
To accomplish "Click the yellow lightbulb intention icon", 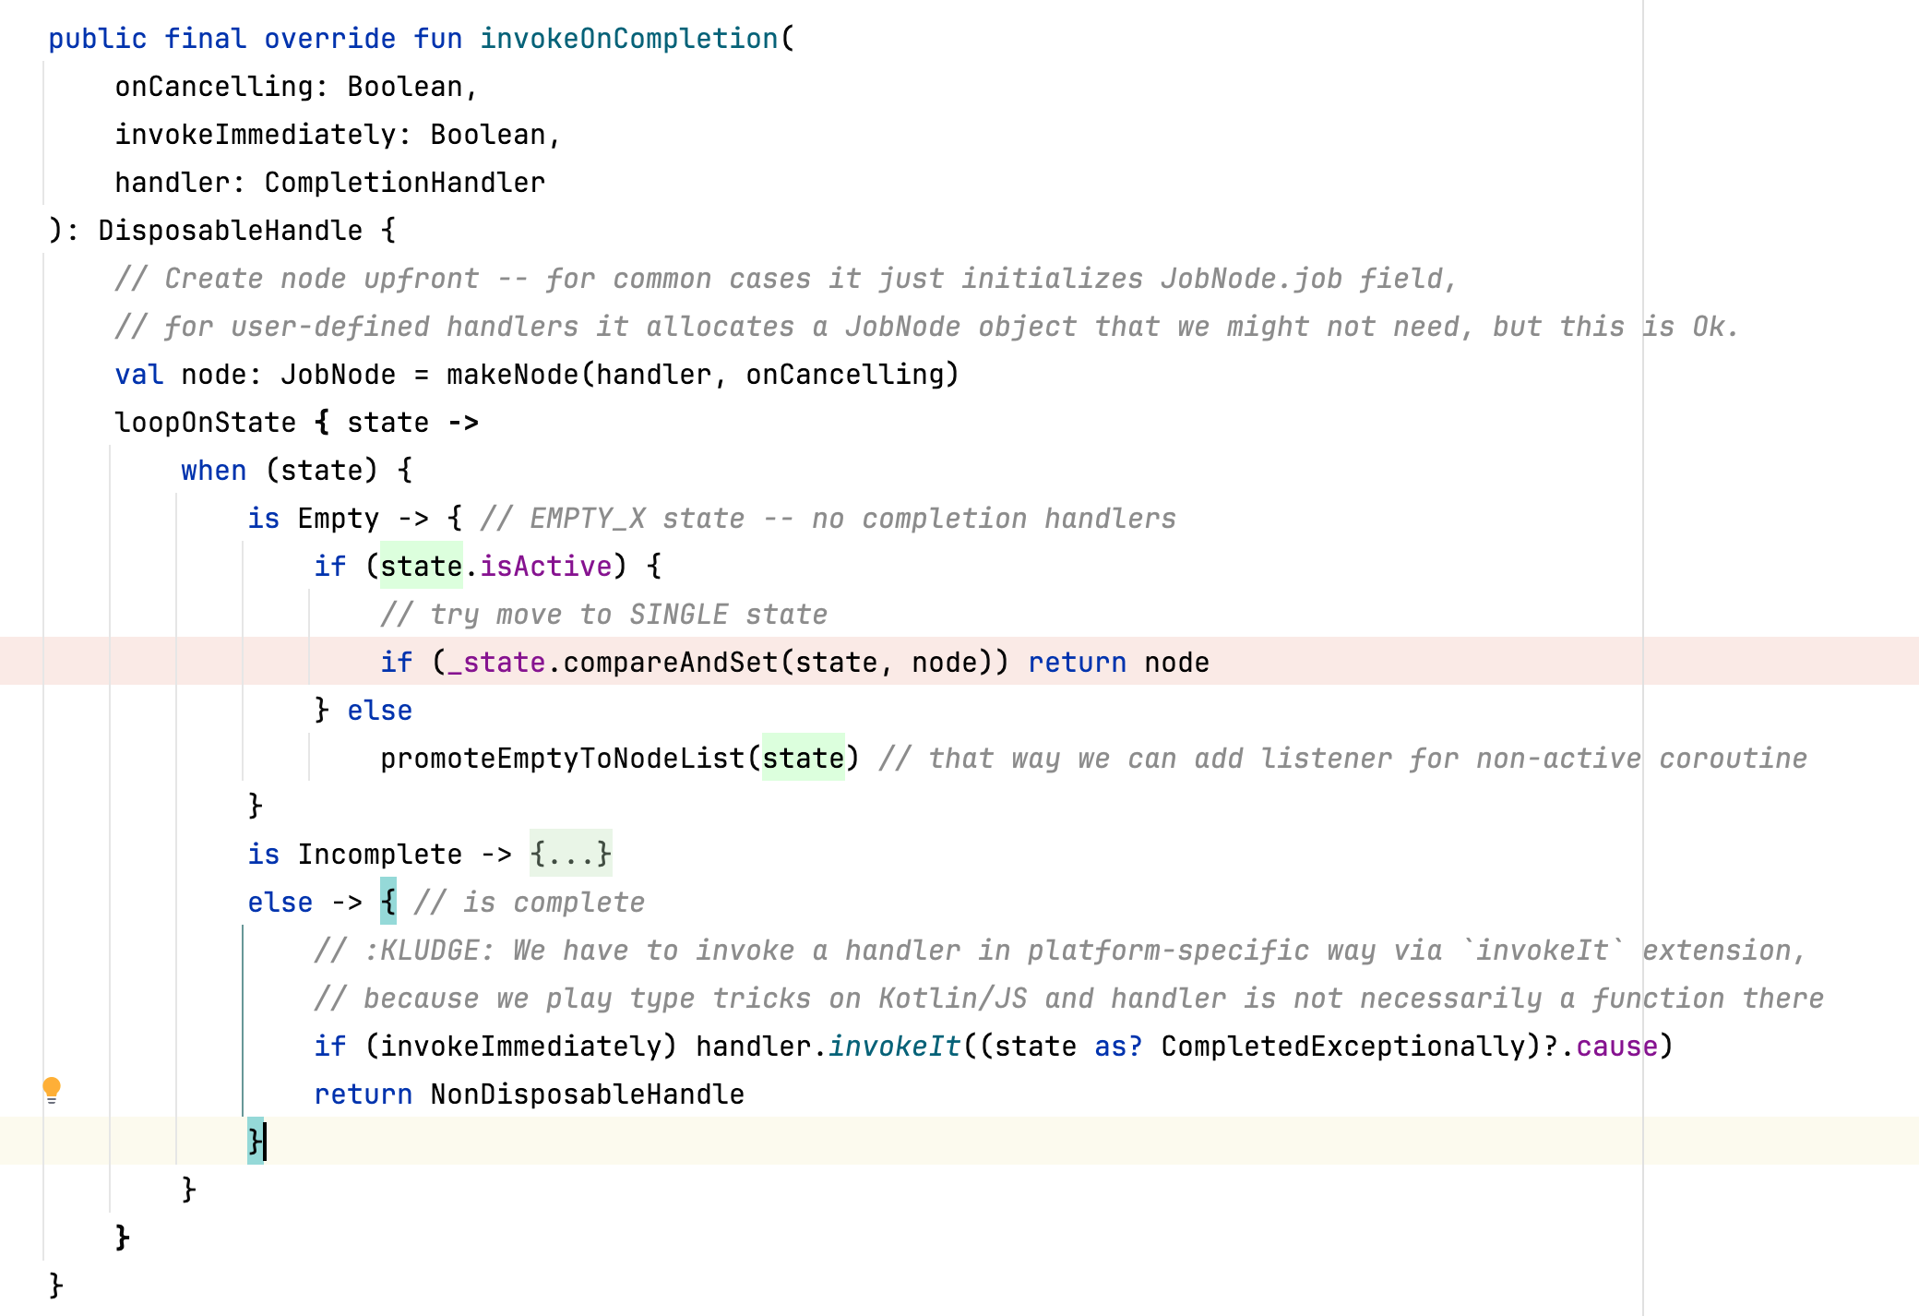I will pos(52,1089).
